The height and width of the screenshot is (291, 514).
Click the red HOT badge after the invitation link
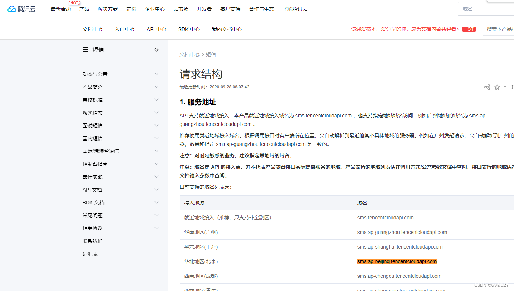[469, 29]
